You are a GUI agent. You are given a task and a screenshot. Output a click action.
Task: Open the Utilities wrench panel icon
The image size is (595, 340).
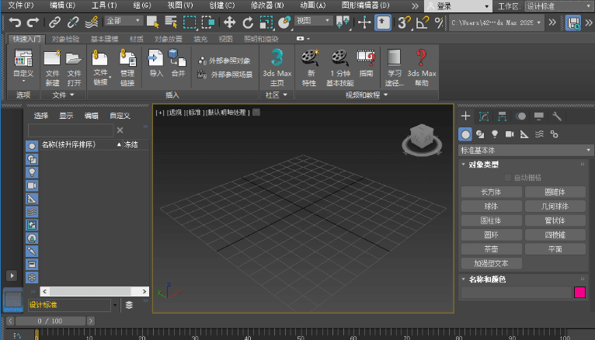[x=556, y=116]
